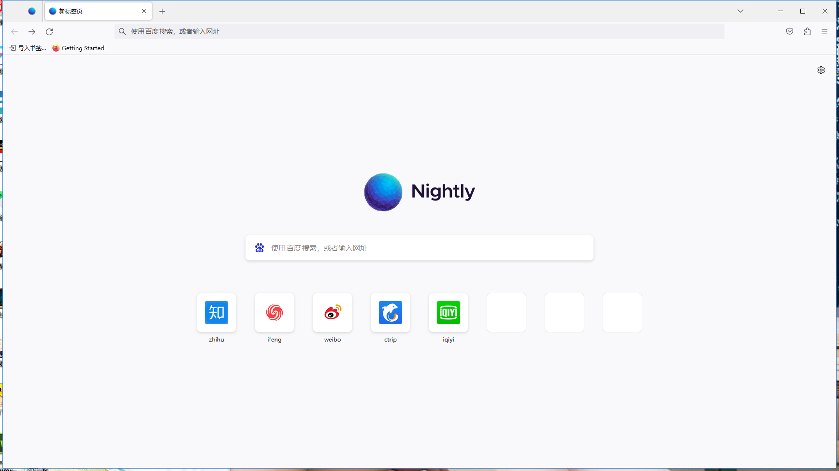839x471 pixels.
Task: Open a new tab with plus button
Action: (162, 11)
